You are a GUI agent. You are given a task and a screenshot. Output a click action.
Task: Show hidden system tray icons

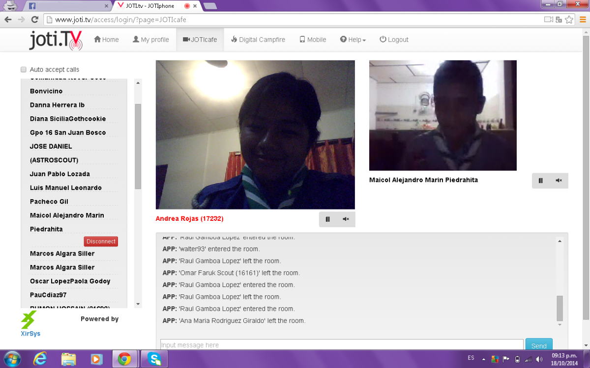[x=483, y=359]
